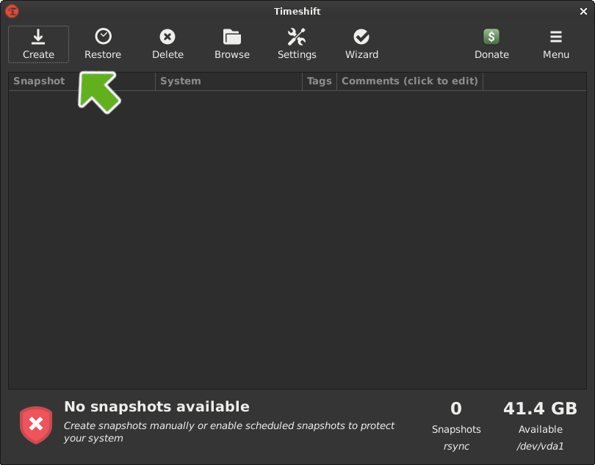
Task: Click the red shield warning icon
Action: click(36, 425)
